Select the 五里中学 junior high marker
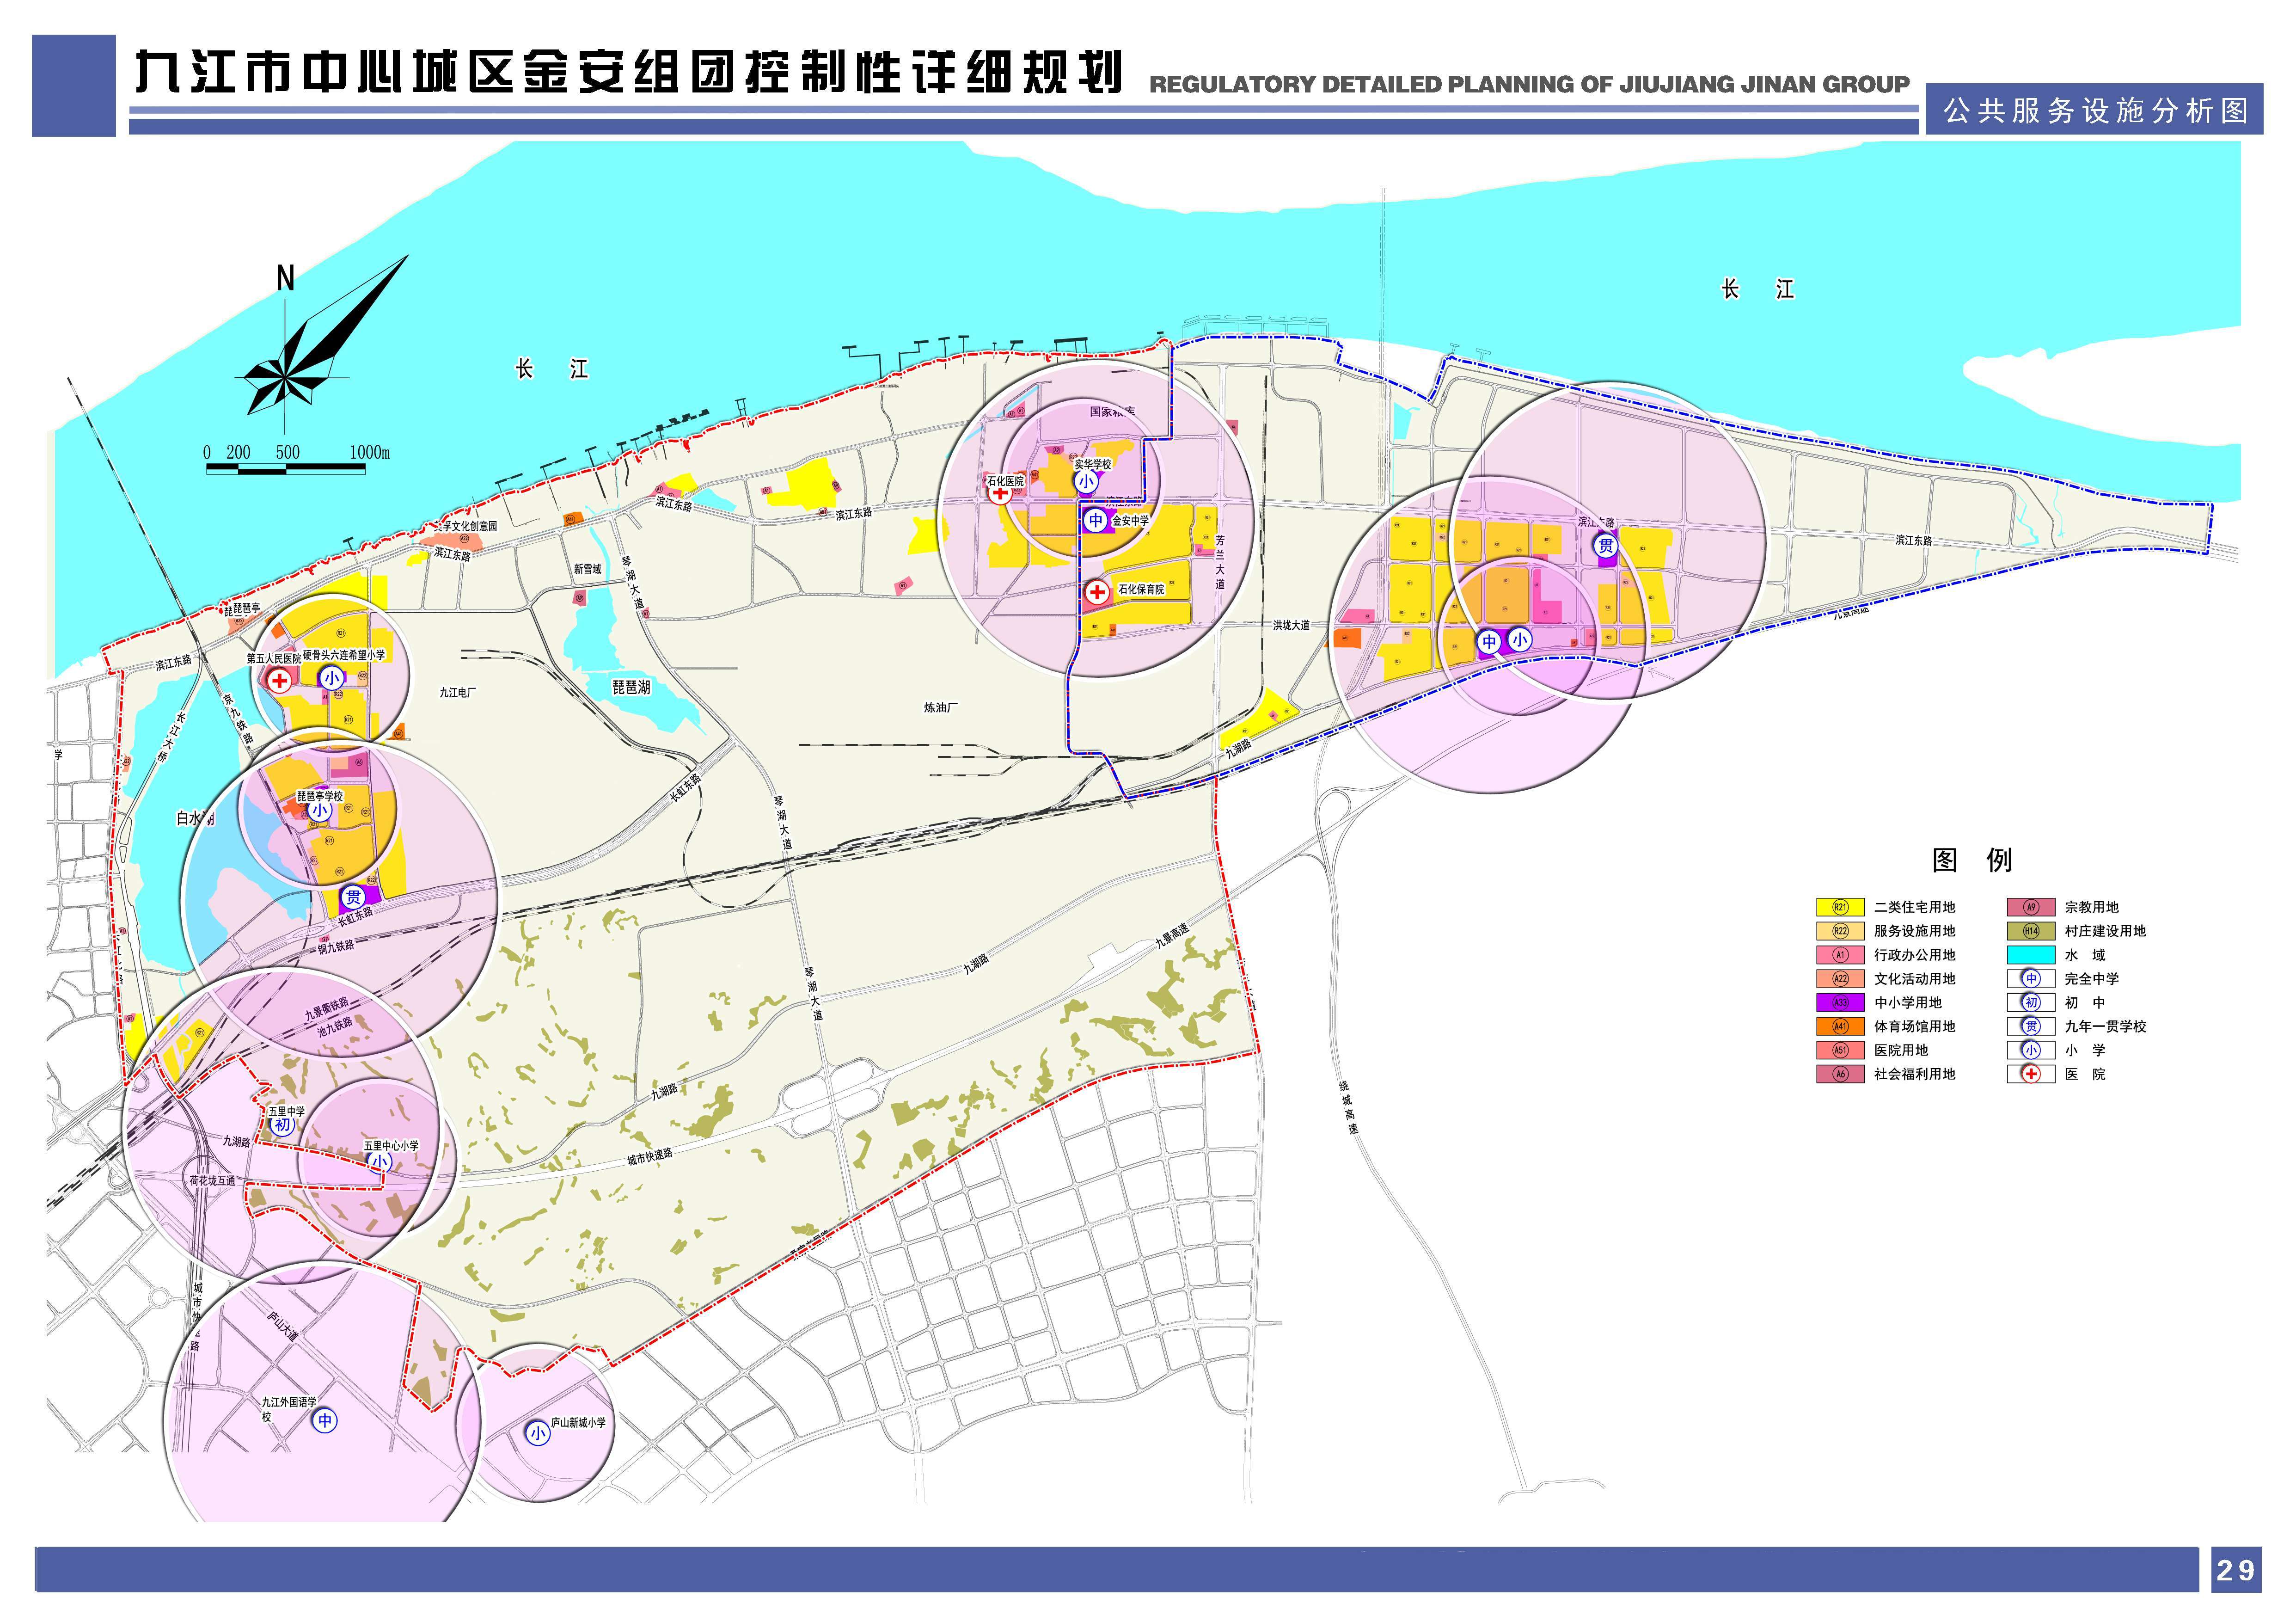2296x1622 pixels. pyautogui.click(x=283, y=1125)
